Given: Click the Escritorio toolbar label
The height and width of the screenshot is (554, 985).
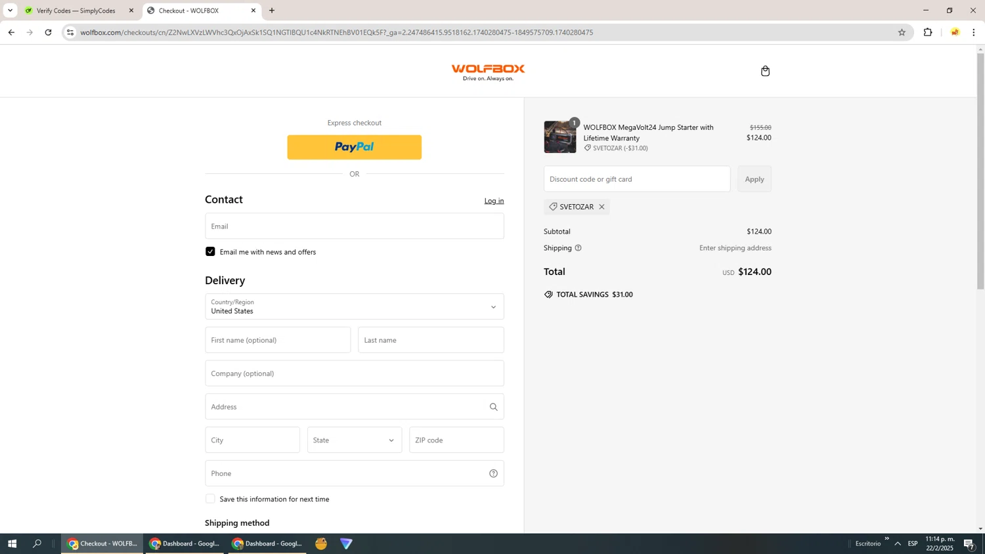Looking at the screenshot, I should (868, 543).
